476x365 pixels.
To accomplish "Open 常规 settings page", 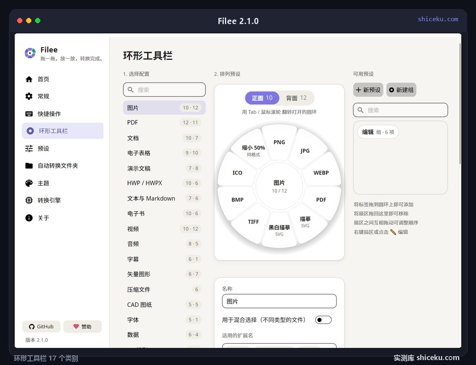I will [x=63, y=97].
